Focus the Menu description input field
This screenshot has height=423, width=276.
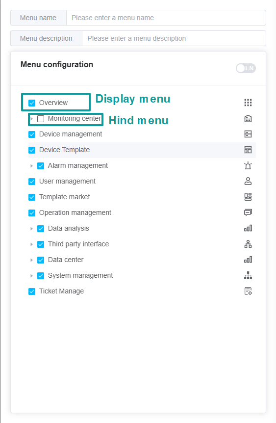[x=174, y=38]
